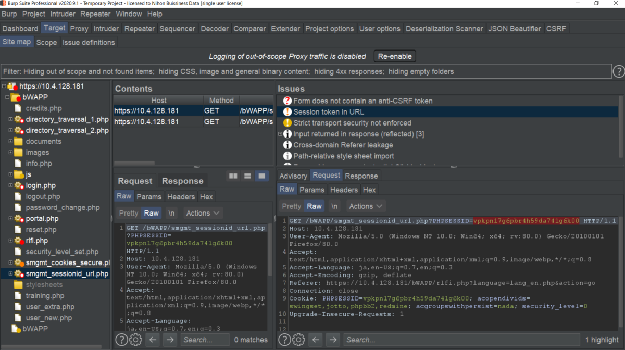Click Strict transport security issue warning icon
This screenshot has height=350, width=625.
(x=287, y=123)
